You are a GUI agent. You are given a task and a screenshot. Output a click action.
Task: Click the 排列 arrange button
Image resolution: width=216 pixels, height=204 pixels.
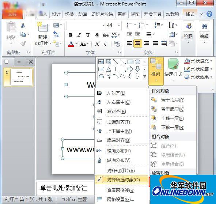(156, 71)
